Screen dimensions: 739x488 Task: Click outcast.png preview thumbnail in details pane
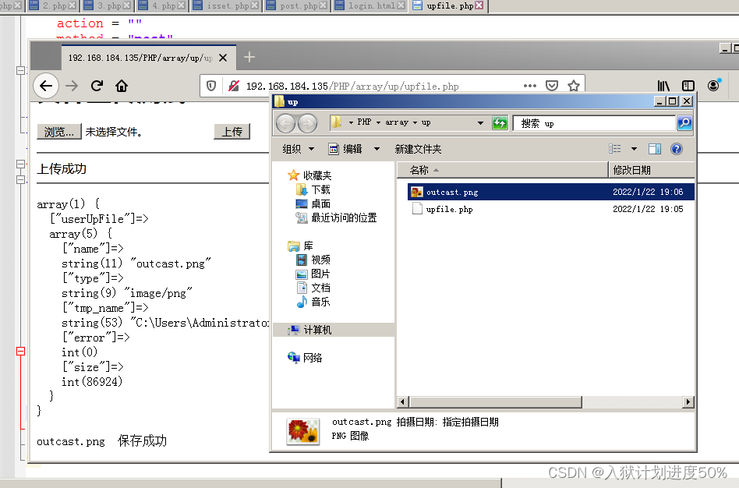(303, 431)
